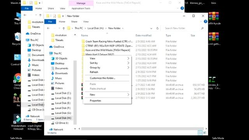Screen dimensions: 249x140
Task: Click Manage tab in background Kaze window
Action: point(81,3)
